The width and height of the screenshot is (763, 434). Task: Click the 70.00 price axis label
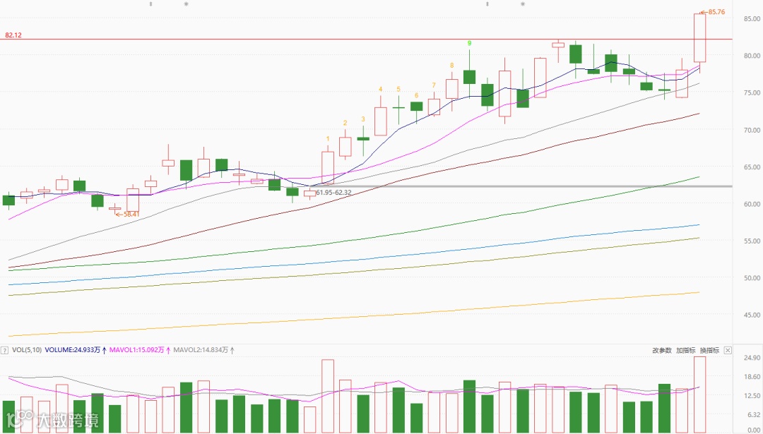(751, 130)
